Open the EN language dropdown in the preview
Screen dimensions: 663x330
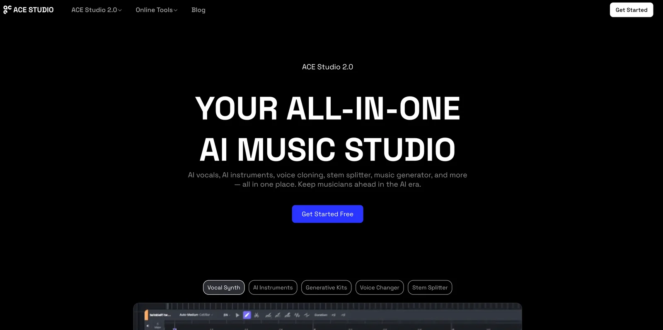[226, 315]
